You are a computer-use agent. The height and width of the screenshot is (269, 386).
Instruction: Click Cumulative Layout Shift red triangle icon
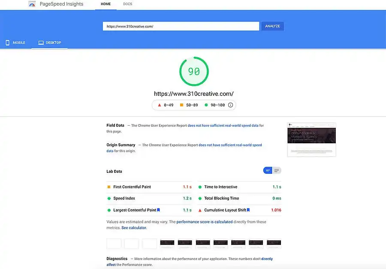point(200,210)
